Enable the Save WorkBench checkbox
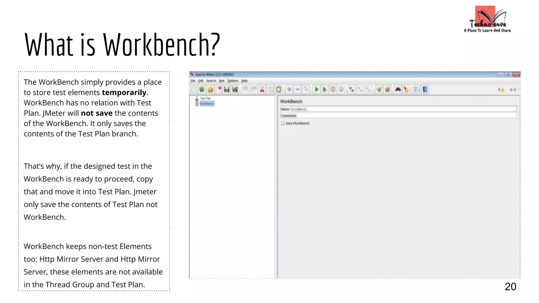The height and width of the screenshot is (303, 539). tap(283, 123)
